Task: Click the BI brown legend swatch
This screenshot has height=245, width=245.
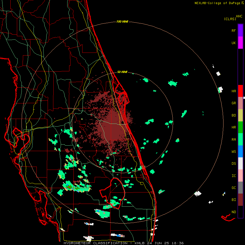Action: tap(240, 200)
